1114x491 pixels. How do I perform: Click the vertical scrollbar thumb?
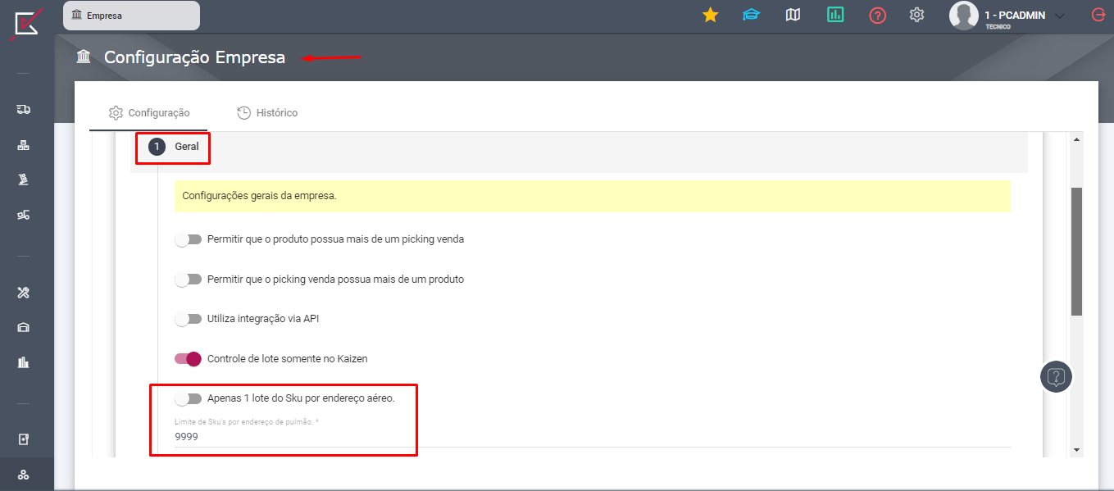[x=1077, y=252]
